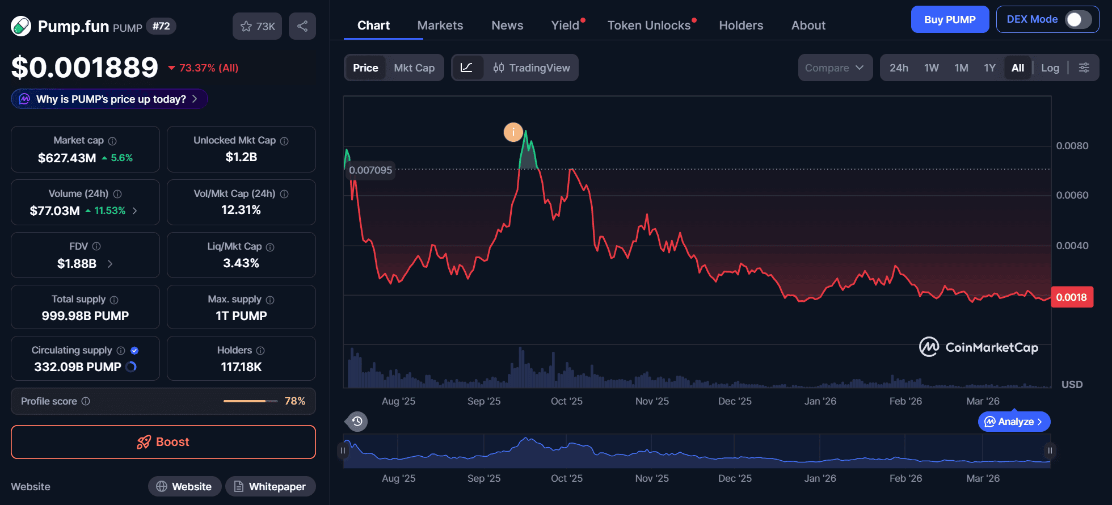The width and height of the screenshot is (1112, 505).
Task: Click the Market cap info icon
Action: coord(112,141)
